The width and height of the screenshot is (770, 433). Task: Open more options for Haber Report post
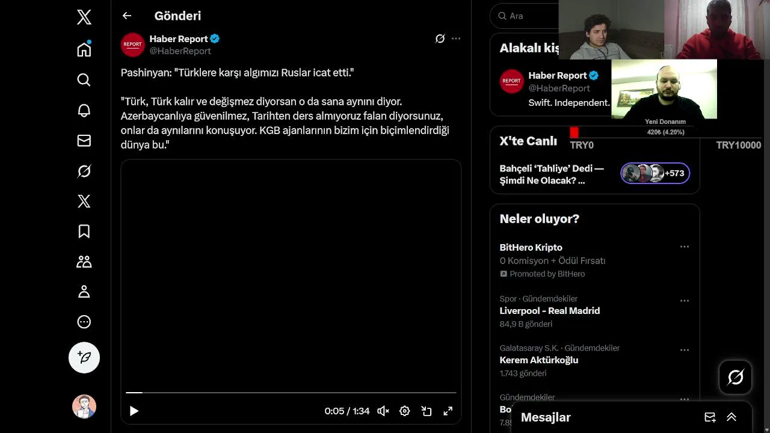pyautogui.click(x=456, y=38)
